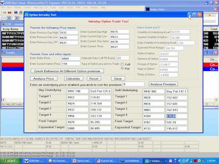
Task: Click the right scroll arrow of background window
Action: [216, 100]
